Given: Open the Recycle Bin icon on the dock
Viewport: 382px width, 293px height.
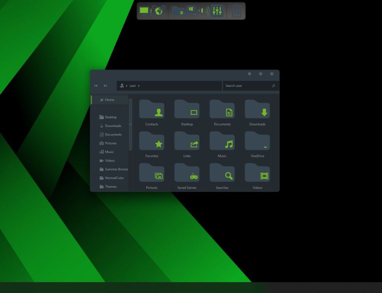Looking at the screenshot, I should click(237, 11).
